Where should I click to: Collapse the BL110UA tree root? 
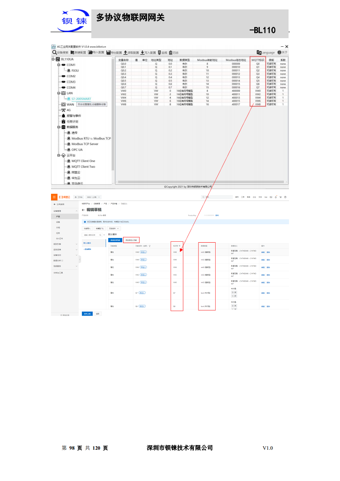(53, 59)
